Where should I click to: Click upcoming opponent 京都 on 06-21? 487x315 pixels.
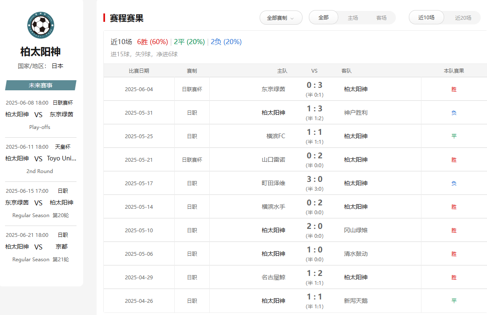pos(61,247)
